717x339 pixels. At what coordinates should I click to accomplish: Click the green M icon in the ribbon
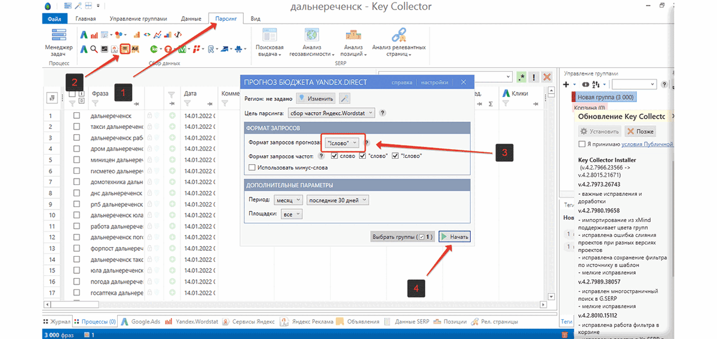point(182,49)
